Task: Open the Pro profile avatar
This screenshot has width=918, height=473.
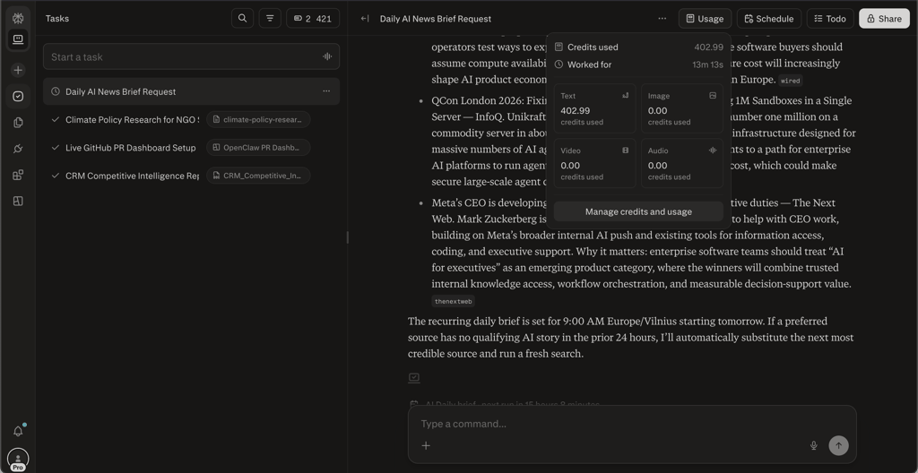Action: coord(18,460)
